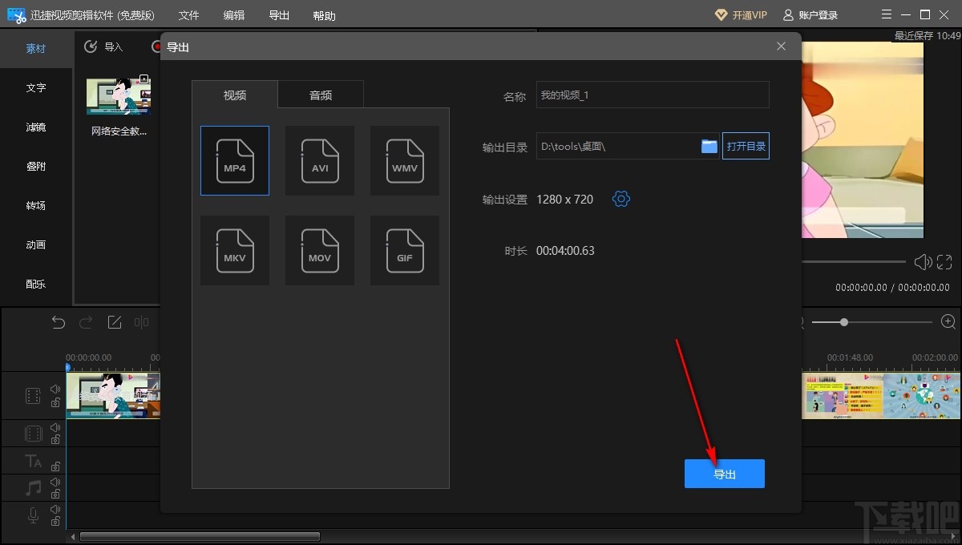Select the AVI export format

click(x=320, y=160)
